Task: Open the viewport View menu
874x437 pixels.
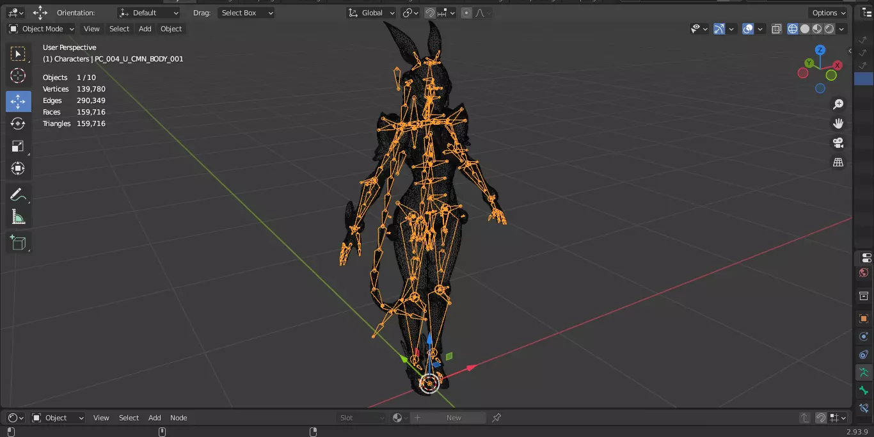Action: (x=91, y=29)
